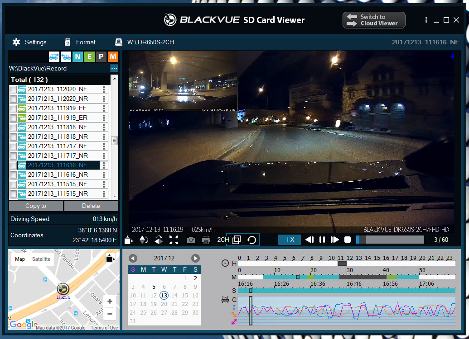Switch to Cloud Viewer

tap(374, 20)
